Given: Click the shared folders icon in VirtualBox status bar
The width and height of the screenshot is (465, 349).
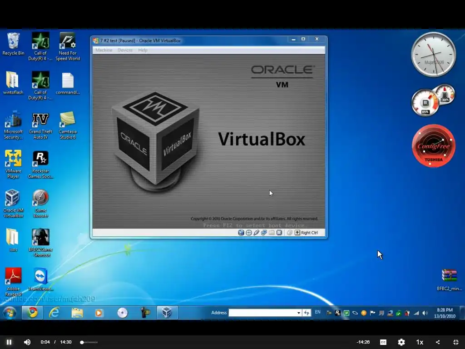Looking at the screenshot, I should (x=272, y=233).
